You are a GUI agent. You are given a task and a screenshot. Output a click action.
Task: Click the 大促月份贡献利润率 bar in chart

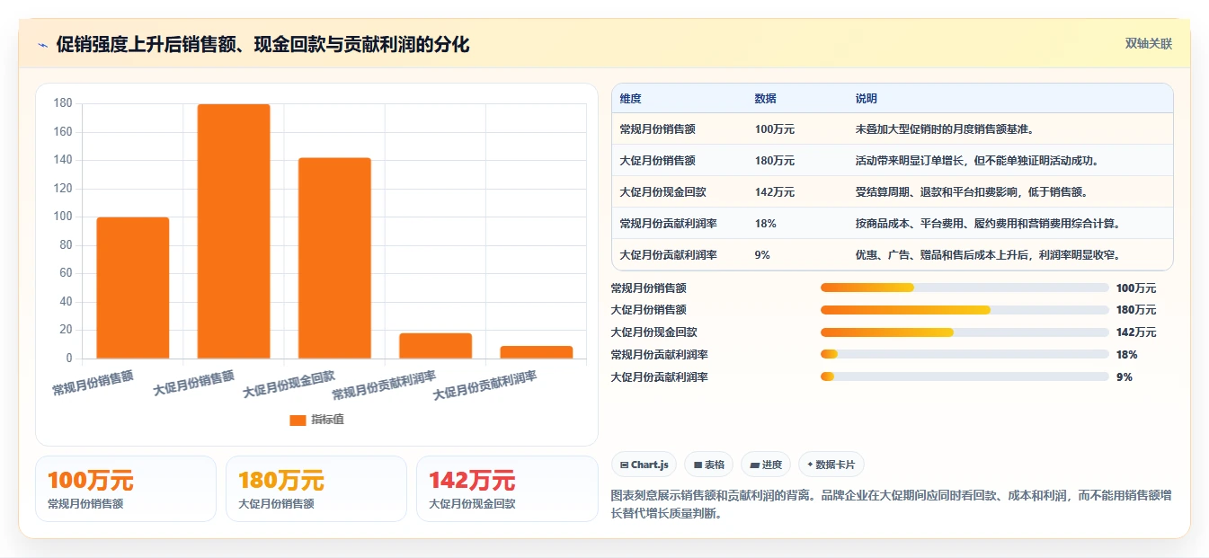pyautogui.click(x=537, y=352)
